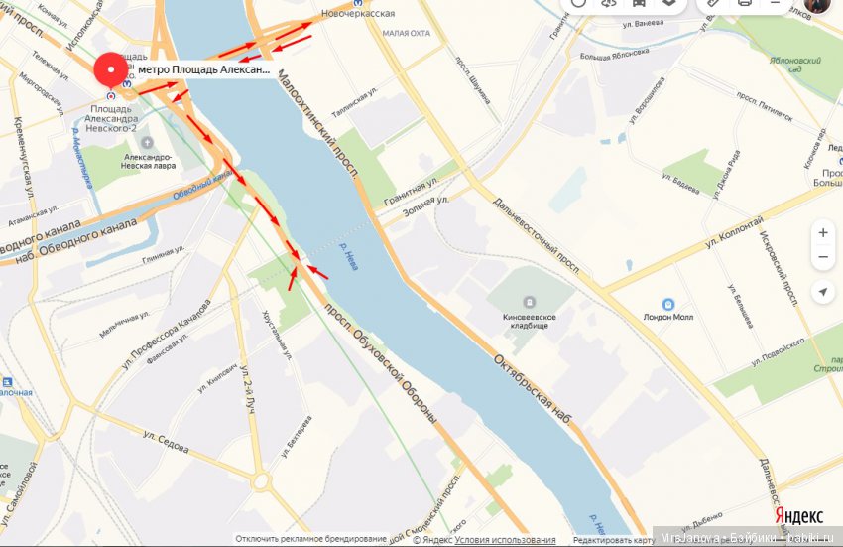Viewport: 843px width, 547px height.
Task: Toggle traffic layer circle icon
Action: pyautogui.click(x=578, y=3)
